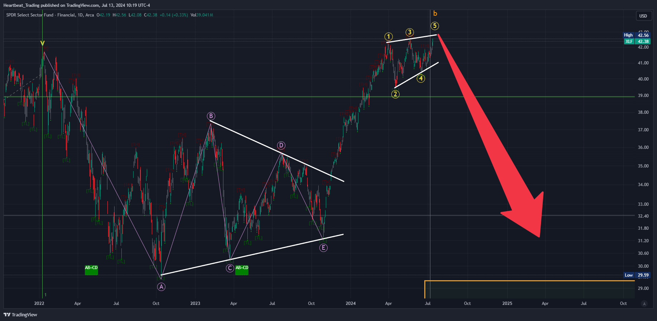Select the circled wave label B

click(x=211, y=116)
